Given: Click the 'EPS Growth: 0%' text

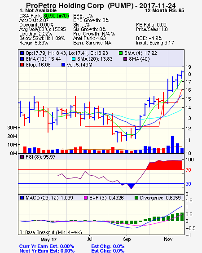Looking at the screenshot, I should point(91,20).
